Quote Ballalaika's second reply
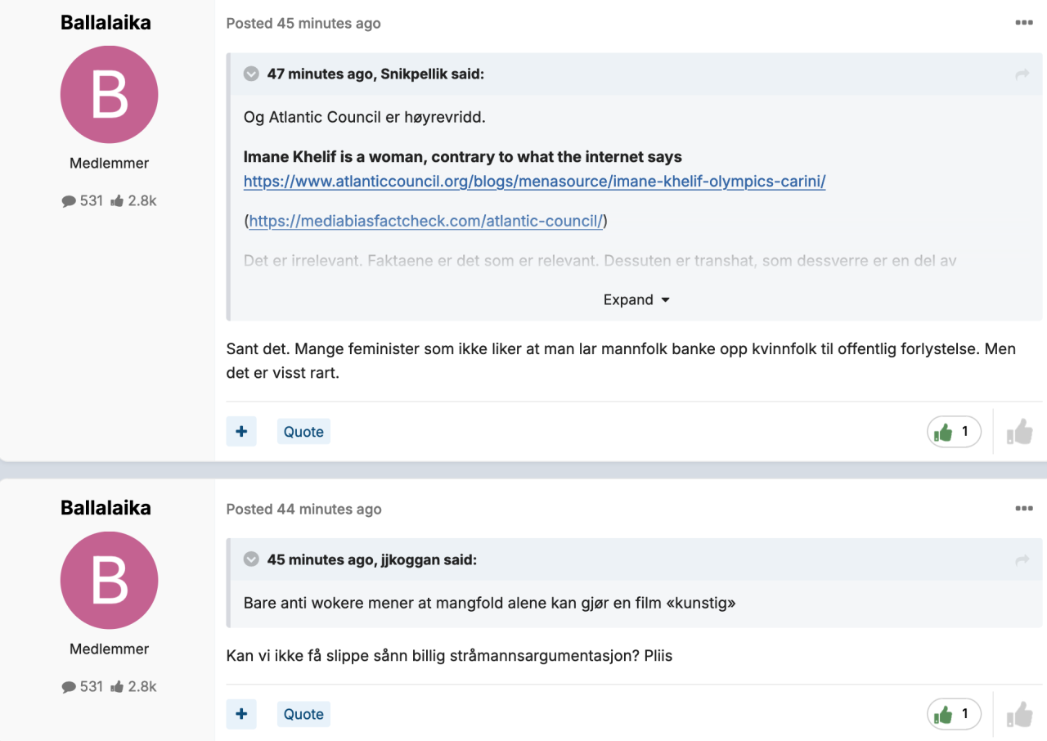 303,713
